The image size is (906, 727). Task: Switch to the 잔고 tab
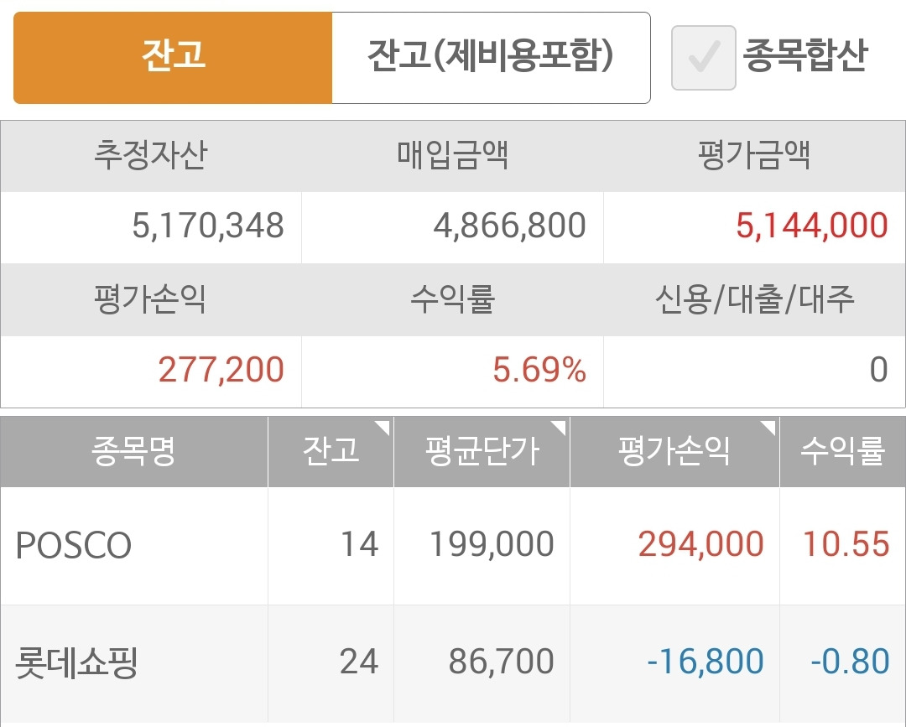173,58
